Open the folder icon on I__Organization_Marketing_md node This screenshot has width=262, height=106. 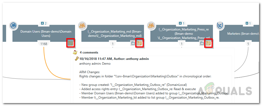click(x=133, y=43)
